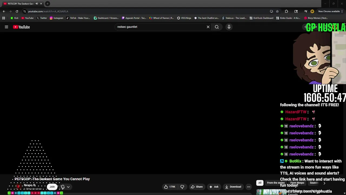The height and width of the screenshot is (195, 346).
Task: Activate the PETSCOP: The Darkest Game tab
Action: pyautogui.click(x=21, y=4)
